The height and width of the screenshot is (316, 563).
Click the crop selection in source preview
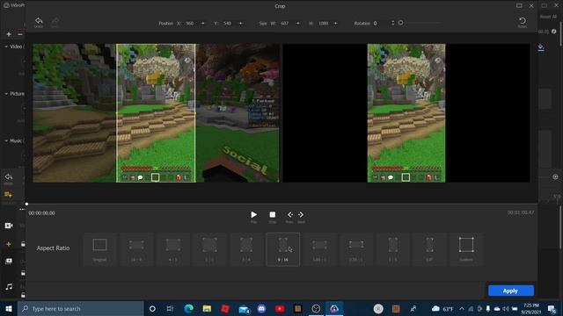click(156, 113)
